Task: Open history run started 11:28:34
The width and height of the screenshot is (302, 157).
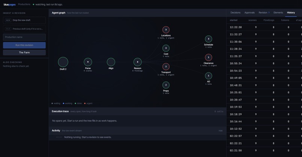Action: point(264,49)
